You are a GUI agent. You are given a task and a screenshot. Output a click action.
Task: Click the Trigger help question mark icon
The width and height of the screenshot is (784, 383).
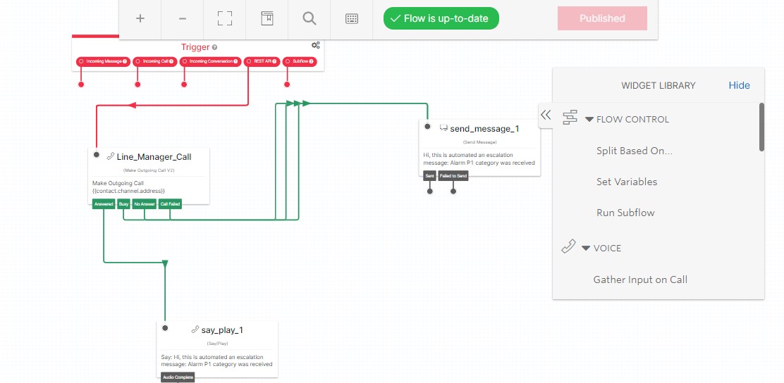point(215,47)
